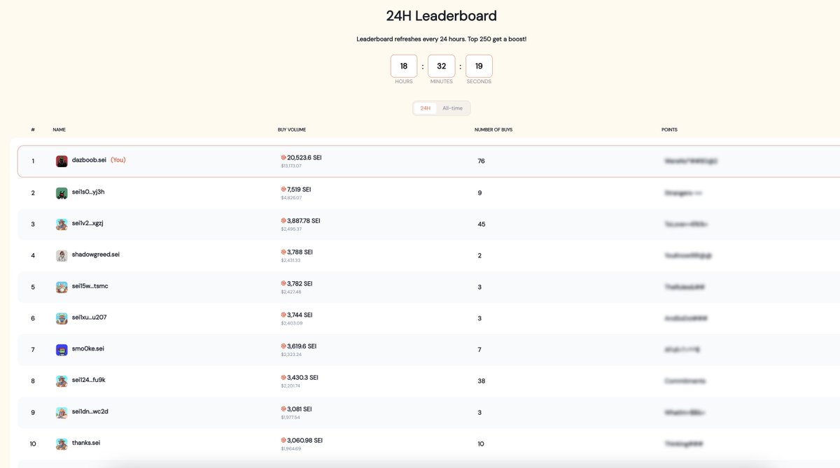Click the 38 buys count for sei124...fu9k

[481, 381]
